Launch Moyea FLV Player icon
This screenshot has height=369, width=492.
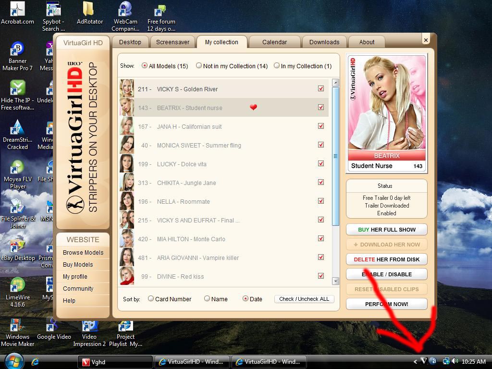pos(18,174)
